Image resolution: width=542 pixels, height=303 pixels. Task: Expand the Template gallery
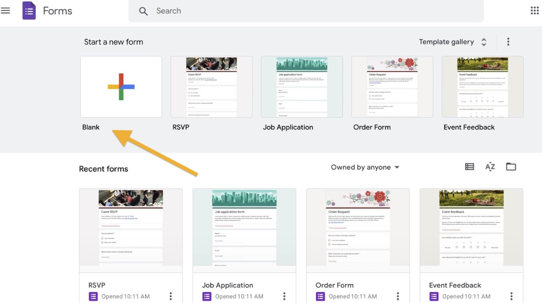(x=452, y=42)
